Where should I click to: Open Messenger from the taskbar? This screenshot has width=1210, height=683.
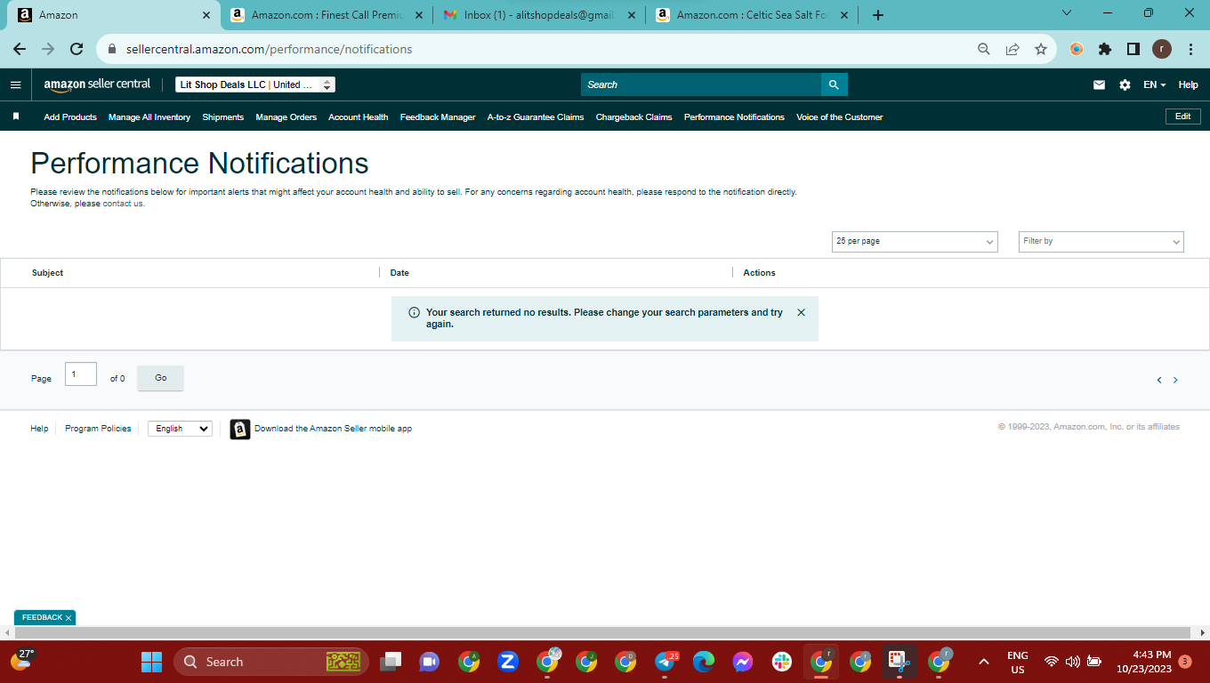pyautogui.click(x=743, y=662)
